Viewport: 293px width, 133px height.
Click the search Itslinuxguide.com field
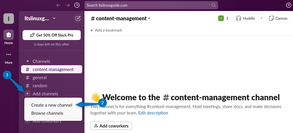point(151,5)
